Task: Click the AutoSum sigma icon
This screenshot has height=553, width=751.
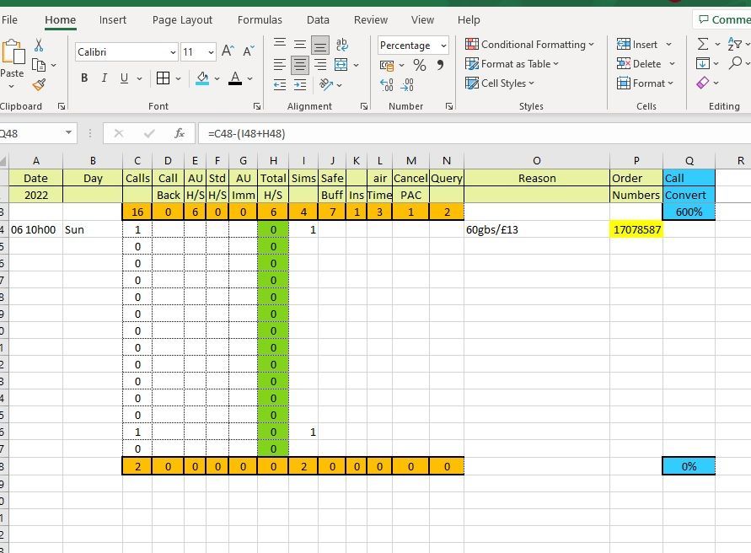Action: point(703,44)
